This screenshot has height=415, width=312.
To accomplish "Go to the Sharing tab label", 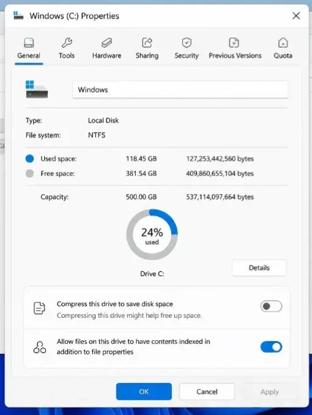I will 147,56.
